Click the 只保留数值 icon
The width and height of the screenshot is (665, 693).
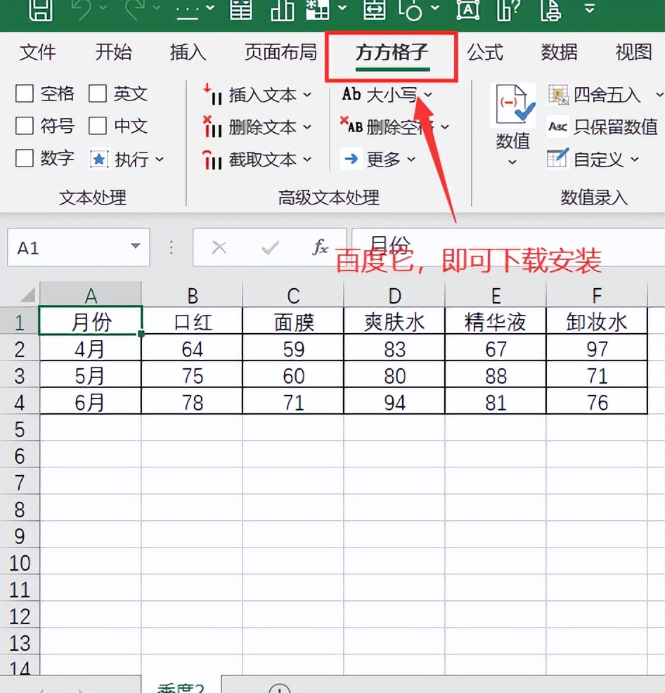coord(559,127)
